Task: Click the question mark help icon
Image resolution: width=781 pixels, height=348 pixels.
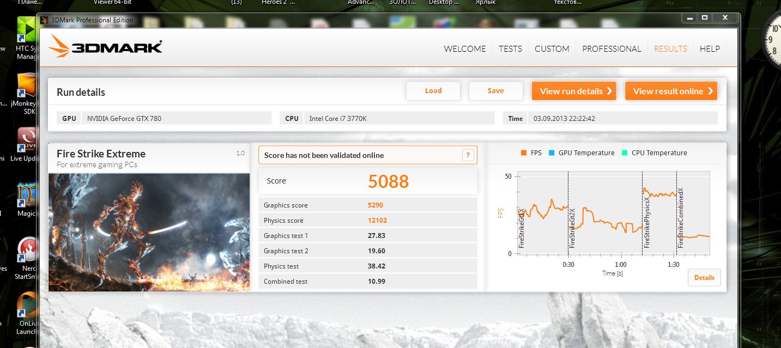Action: click(468, 155)
